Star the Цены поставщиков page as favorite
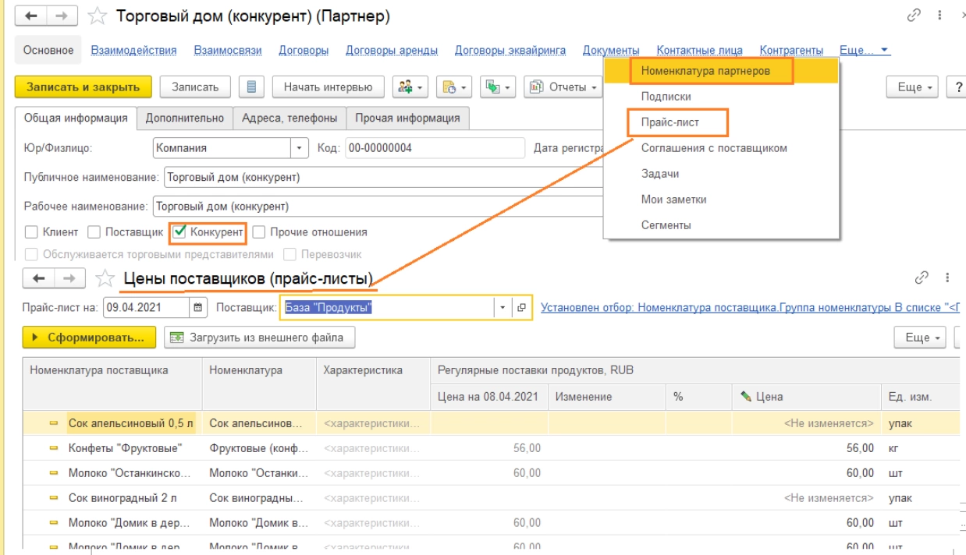The image size is (966, 555). click(x=105, y=278)
